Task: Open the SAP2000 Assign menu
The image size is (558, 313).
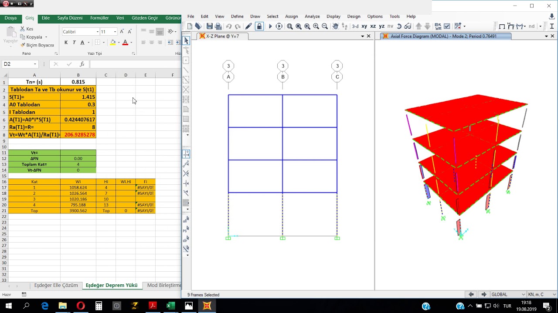Action: coord(292,17)
